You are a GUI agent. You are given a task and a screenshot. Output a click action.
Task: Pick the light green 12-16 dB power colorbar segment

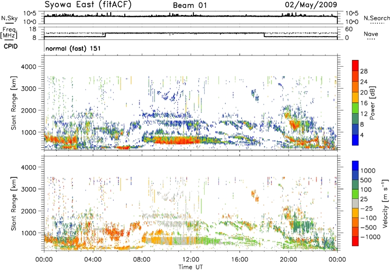tap(355, 108)
